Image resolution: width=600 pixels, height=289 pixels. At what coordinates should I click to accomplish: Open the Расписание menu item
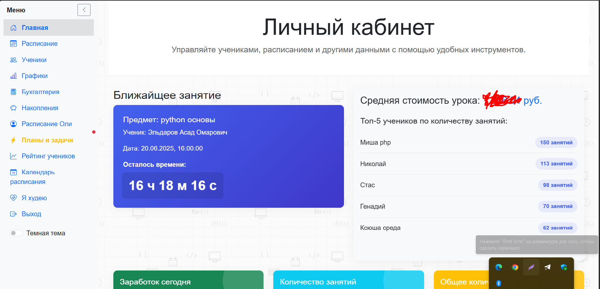click(49, 44)
